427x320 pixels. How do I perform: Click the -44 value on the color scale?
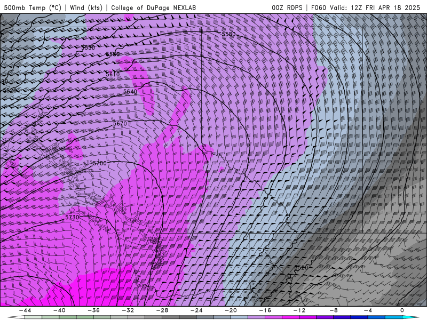[x=25, y=310]
